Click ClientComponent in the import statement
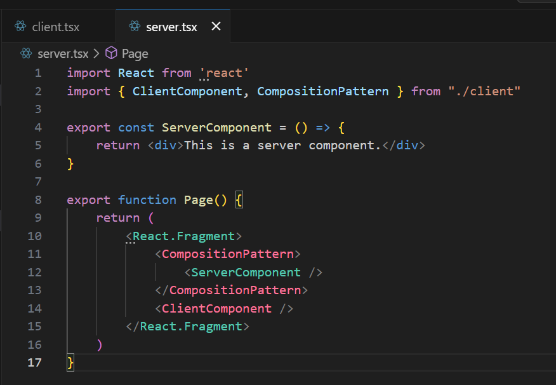This screenshot has width=556, height=385. click(x=187, y=91)
